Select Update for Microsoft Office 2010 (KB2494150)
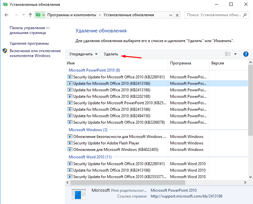Viewport: 253px width, 204px height. [157, 116]
